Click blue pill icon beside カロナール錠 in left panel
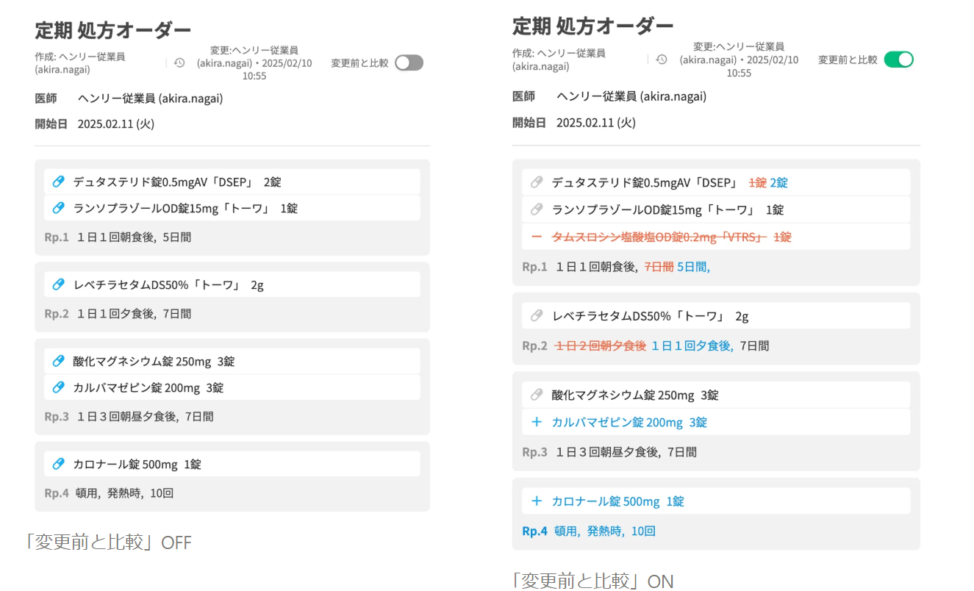Screen dimensions: 974x591 59,464
